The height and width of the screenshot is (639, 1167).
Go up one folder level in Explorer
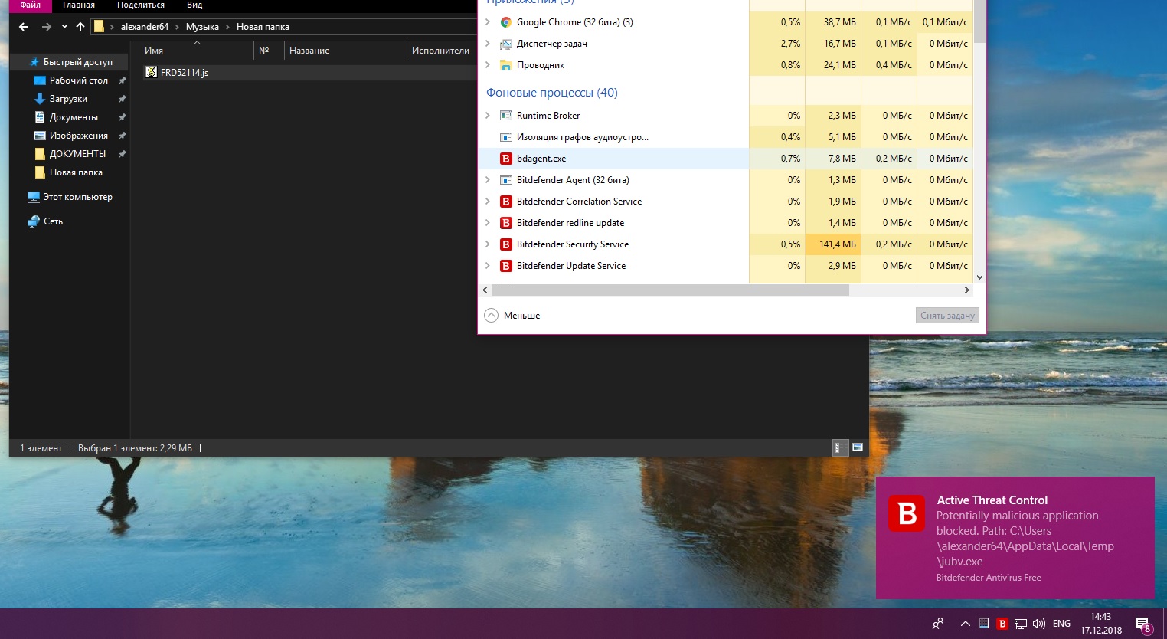(80, 27)
